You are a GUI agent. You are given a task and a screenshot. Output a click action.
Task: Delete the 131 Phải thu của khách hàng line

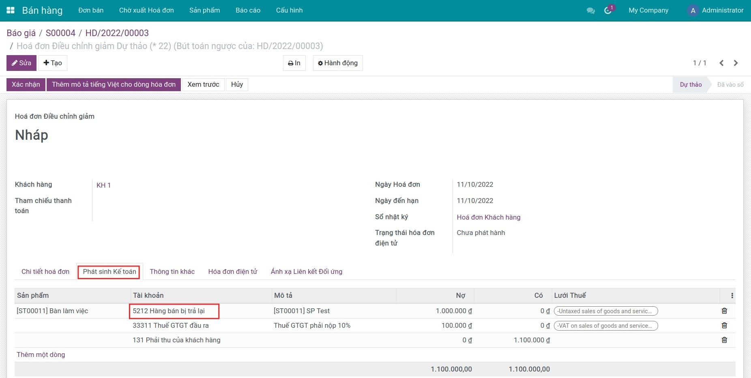pos(724,340)
